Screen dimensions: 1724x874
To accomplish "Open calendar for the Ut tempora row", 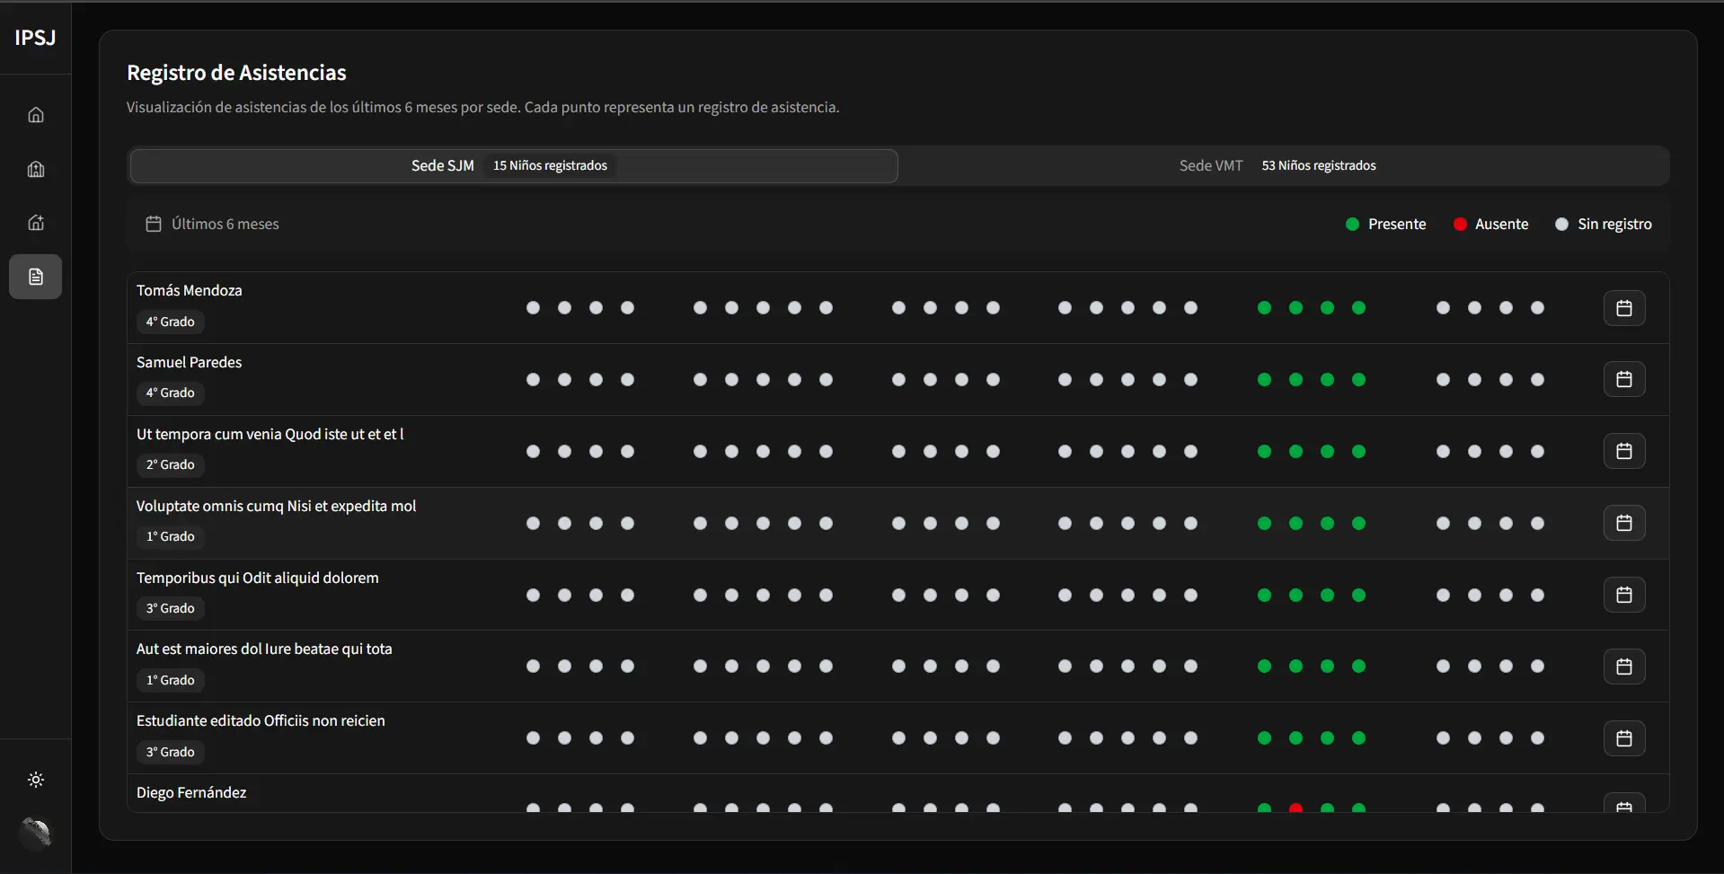I will (1623, 451).
